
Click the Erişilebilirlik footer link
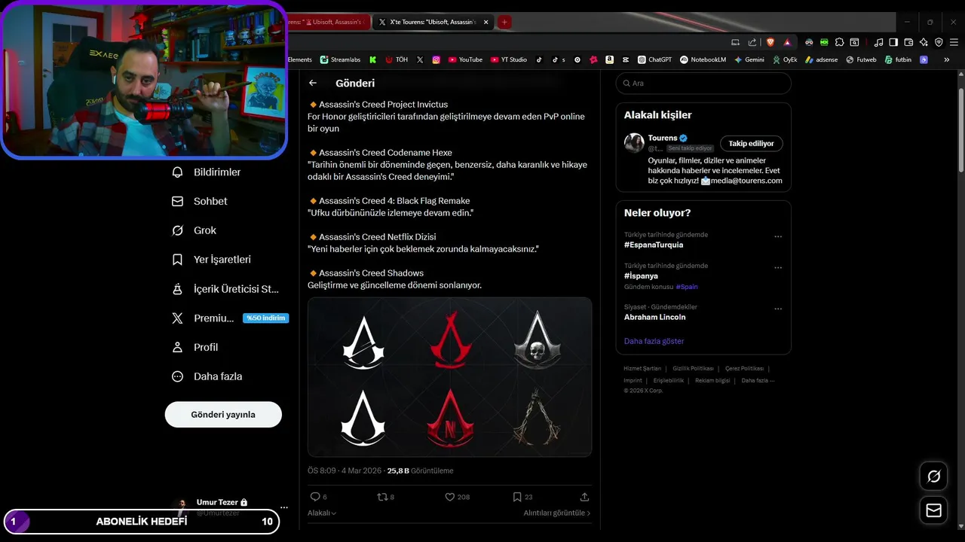pyautogui.click(x=669, y=380)
